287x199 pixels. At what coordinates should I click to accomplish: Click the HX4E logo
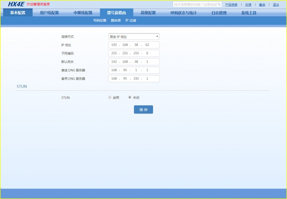pos(16,4)
